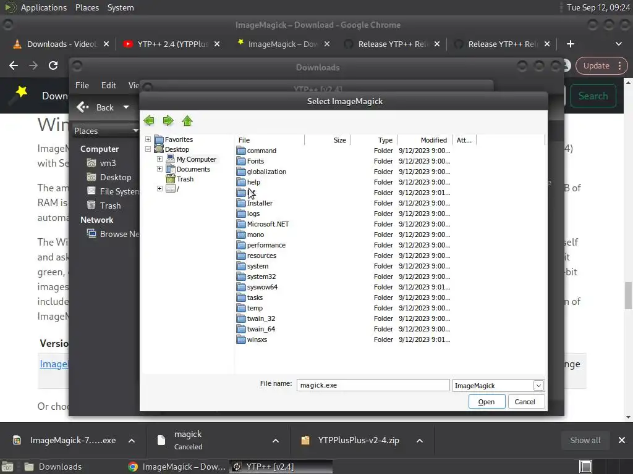The image size is (633, 474).
Task: Go up one folder with the green up arrow
Action: click(x=187, y=120)
